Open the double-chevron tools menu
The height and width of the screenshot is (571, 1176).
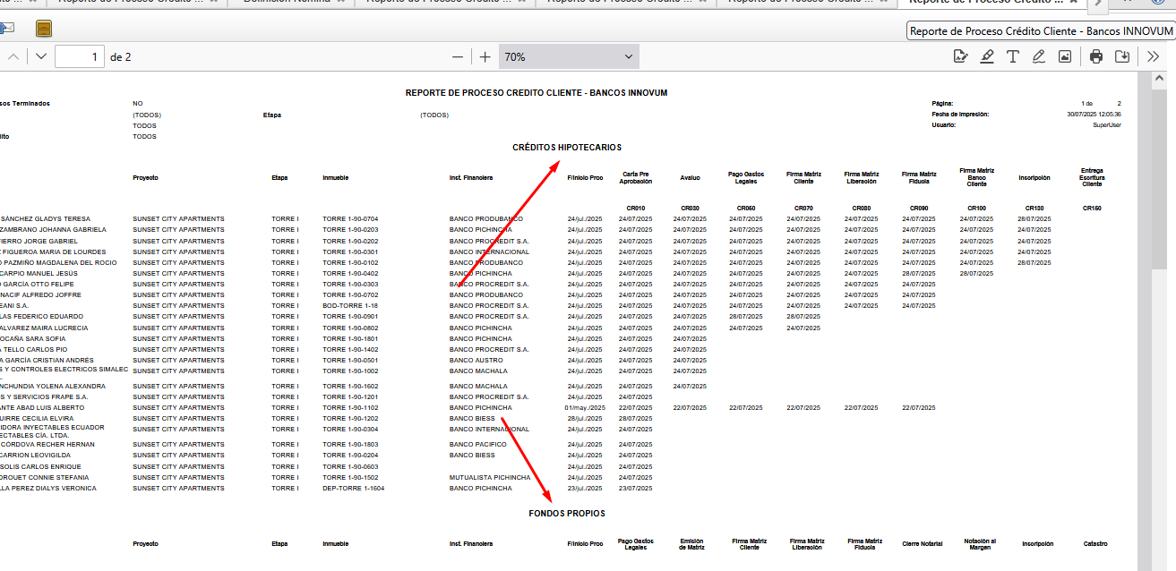pyautogui.click(x=1154, y=56)
